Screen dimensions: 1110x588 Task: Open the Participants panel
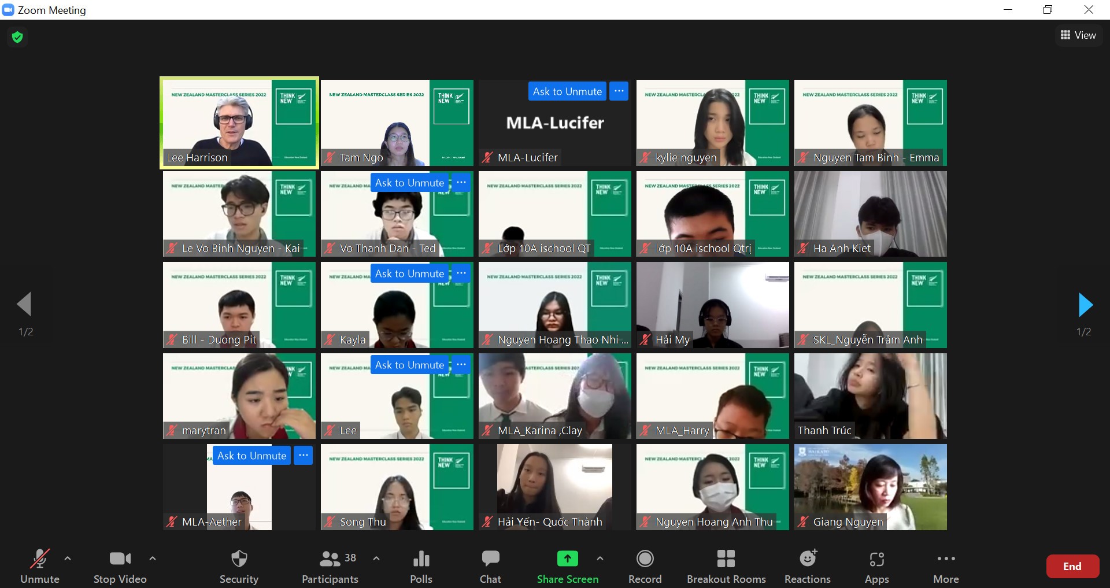pos(330,566)
